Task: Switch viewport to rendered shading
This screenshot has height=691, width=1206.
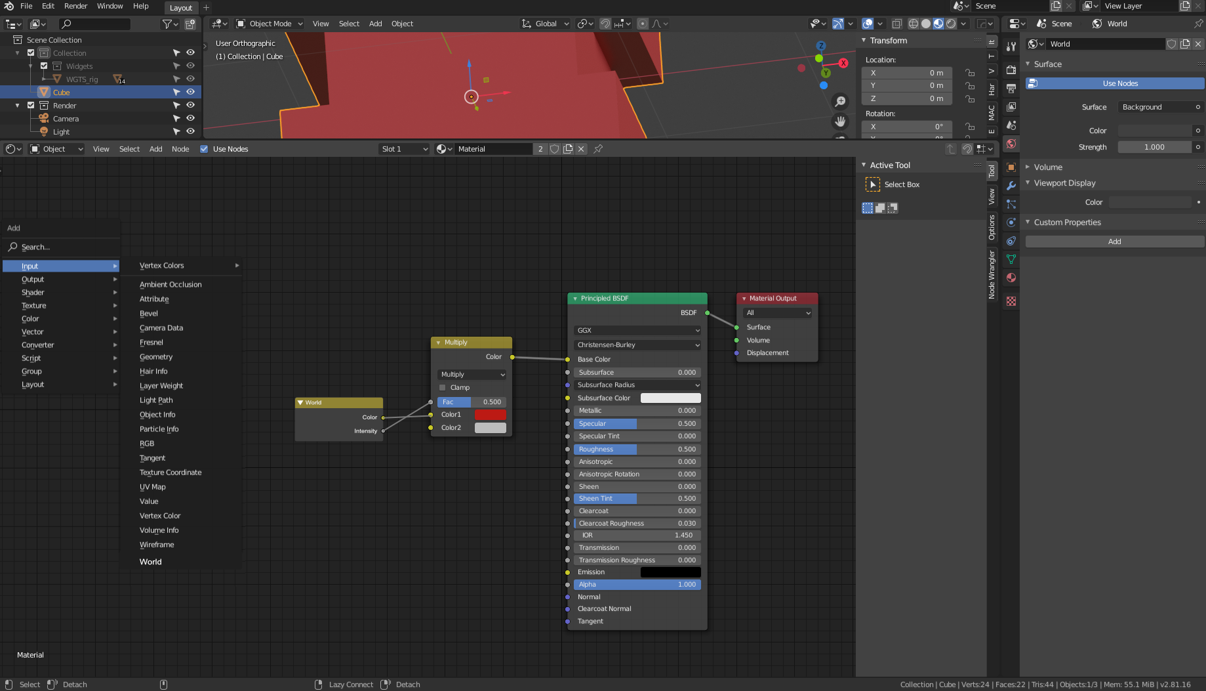Action: [951, 24]
